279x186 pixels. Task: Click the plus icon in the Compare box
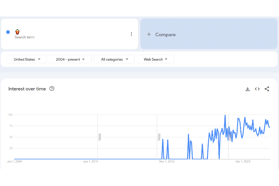tap(149, 35)
